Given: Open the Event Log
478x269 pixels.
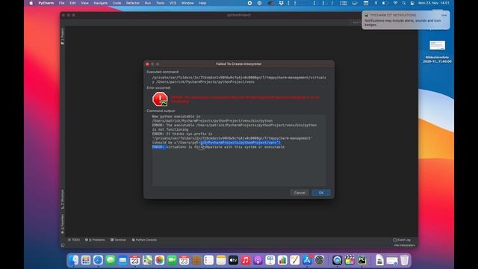Looking at the screenshot, I should coord(402,240).
